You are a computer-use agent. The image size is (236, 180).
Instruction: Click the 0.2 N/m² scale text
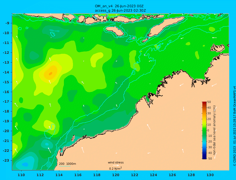(x=115, y=168)
